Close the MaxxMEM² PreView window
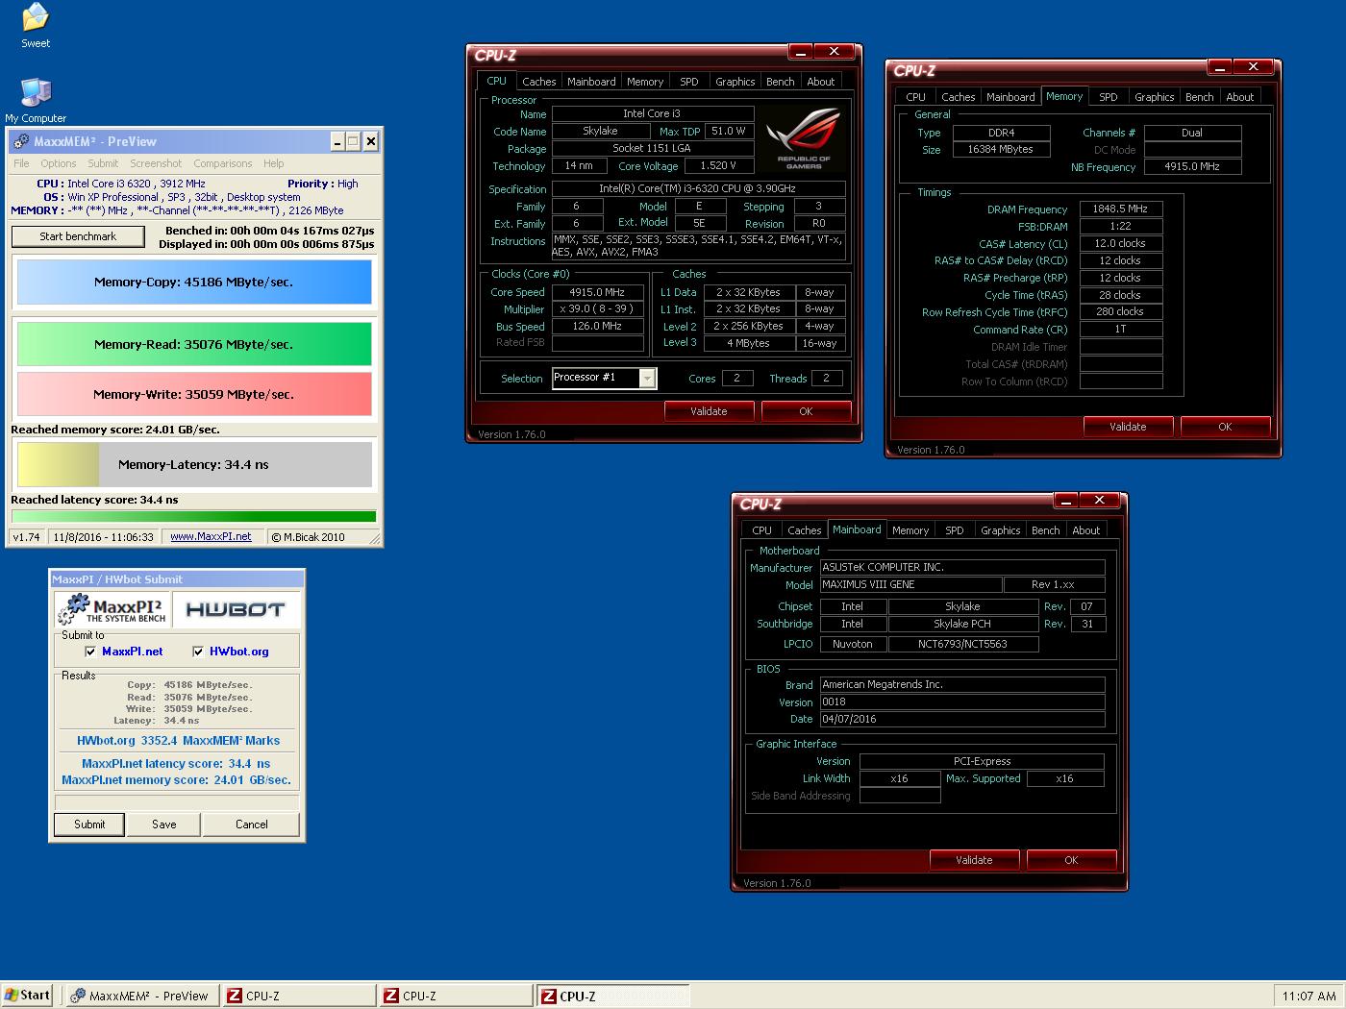The width and height of the screenshot is (1346, 1009). click(371, 141)
